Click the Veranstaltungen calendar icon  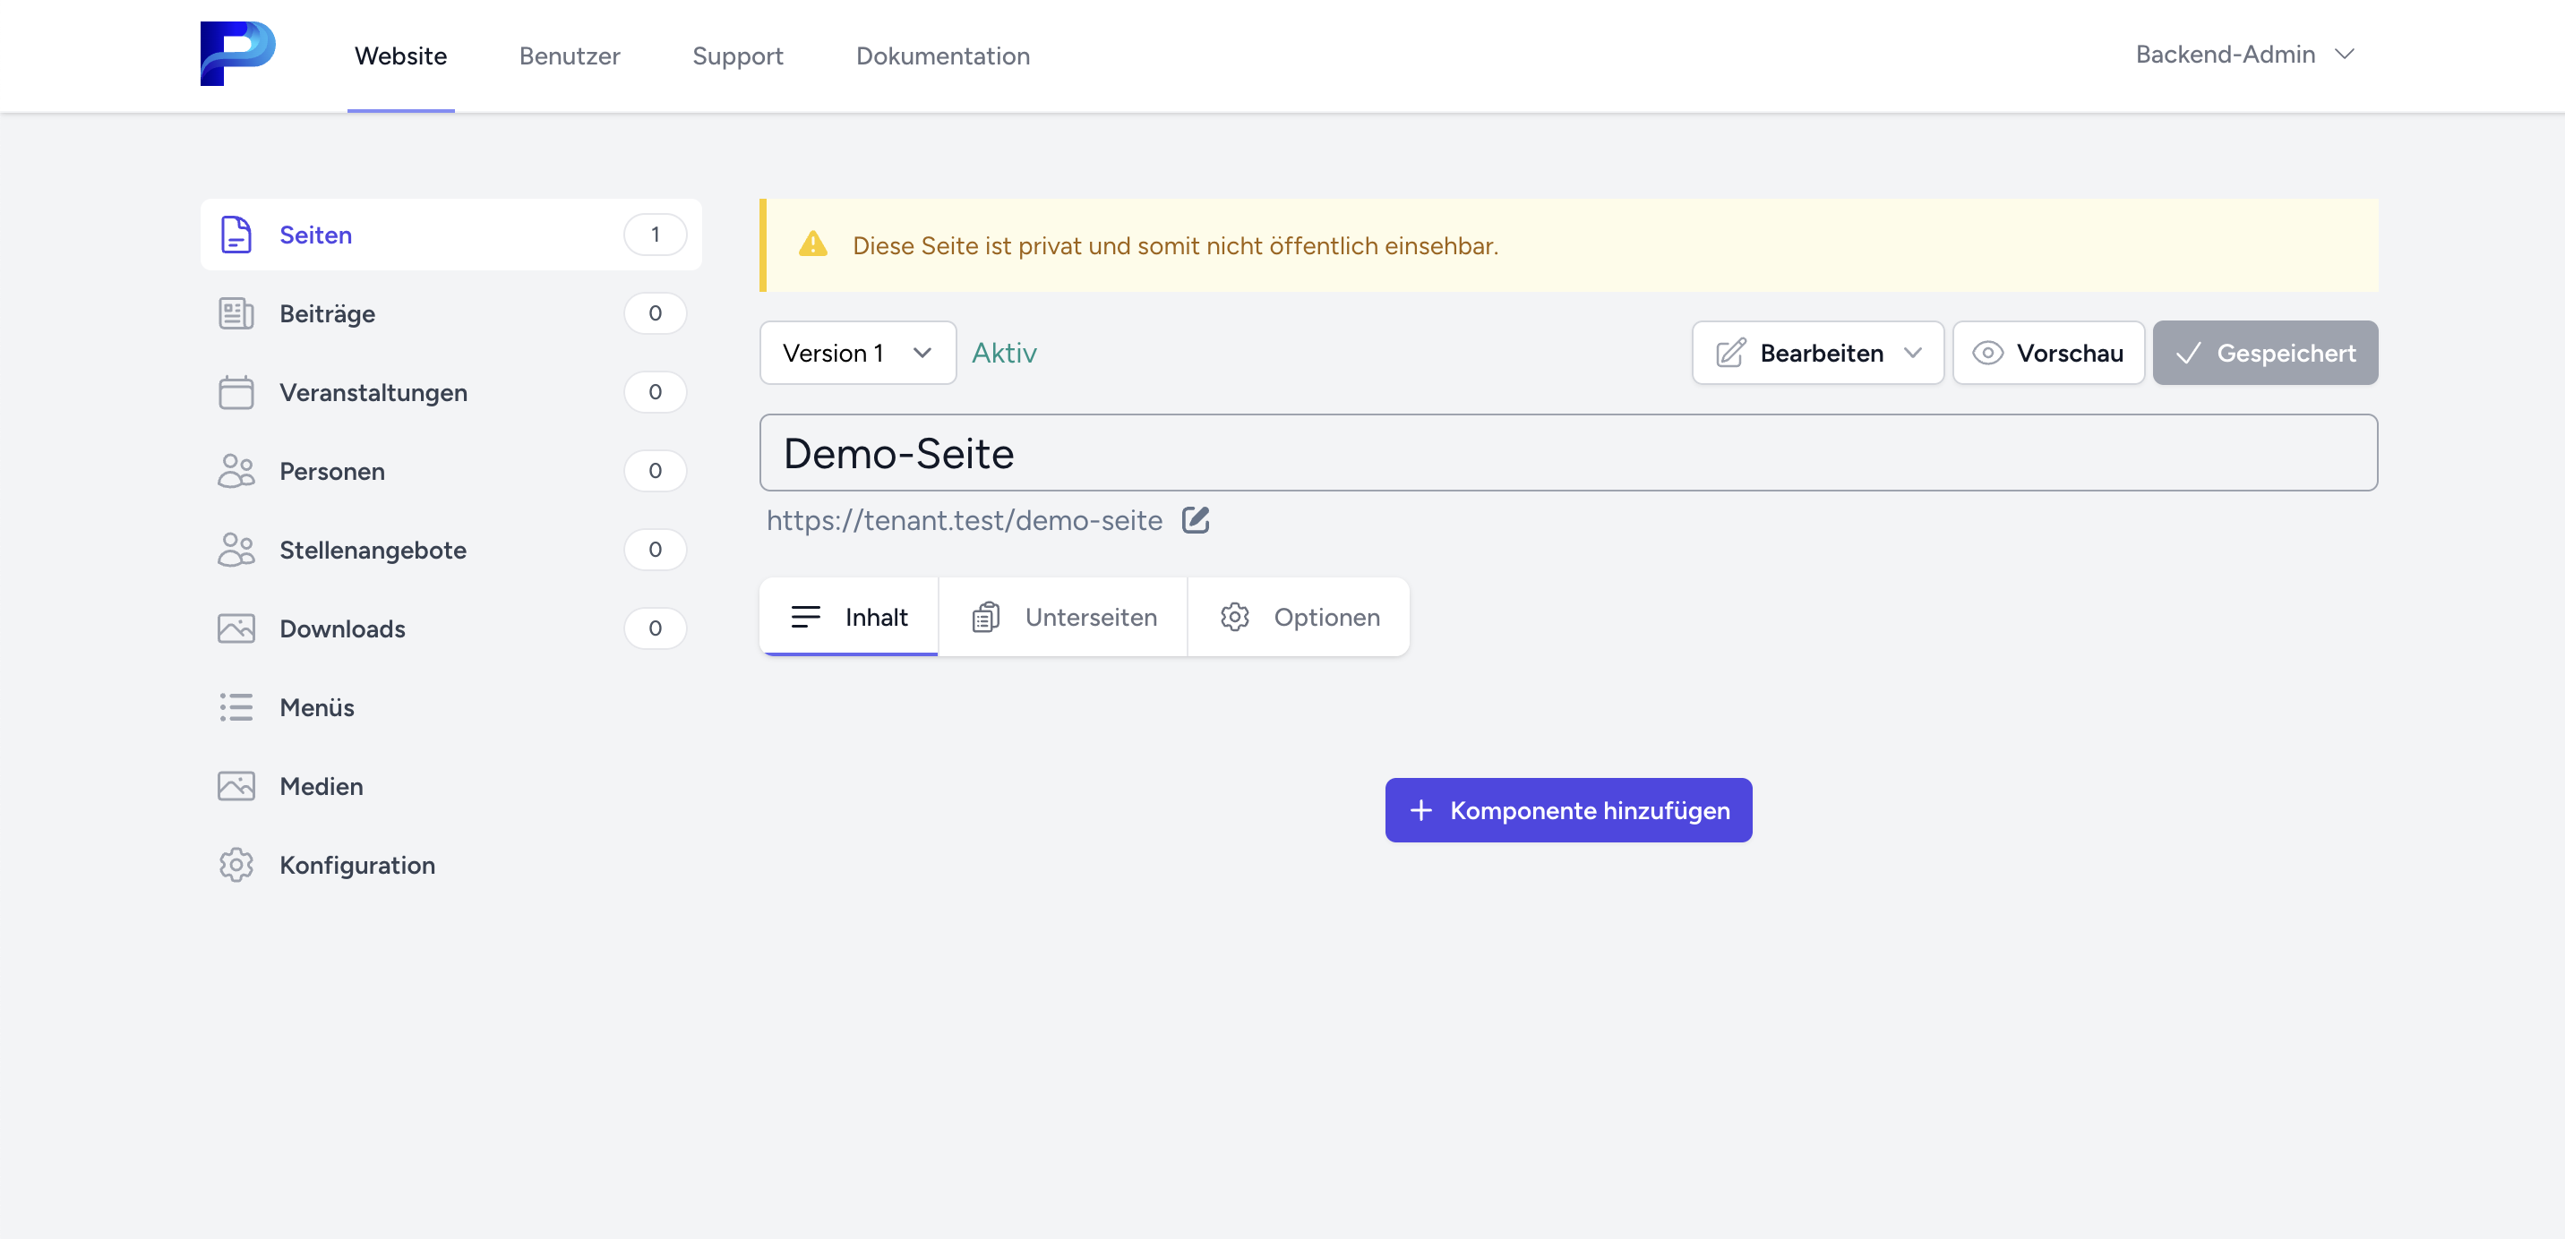coord(236,392)
